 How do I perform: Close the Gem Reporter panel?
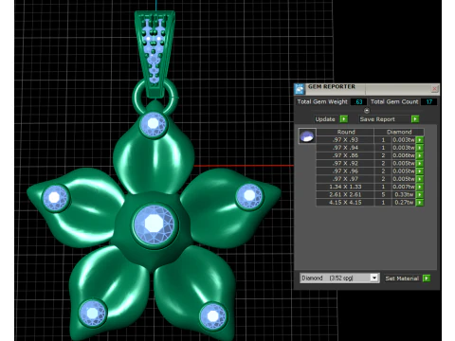(x=434, y=89)
